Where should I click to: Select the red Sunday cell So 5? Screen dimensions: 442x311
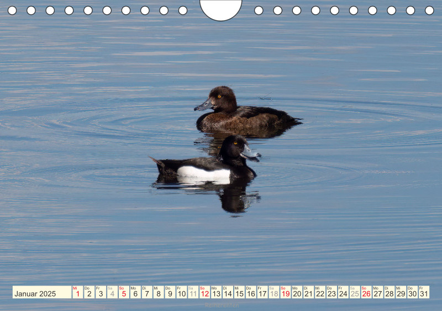[124, 292]
